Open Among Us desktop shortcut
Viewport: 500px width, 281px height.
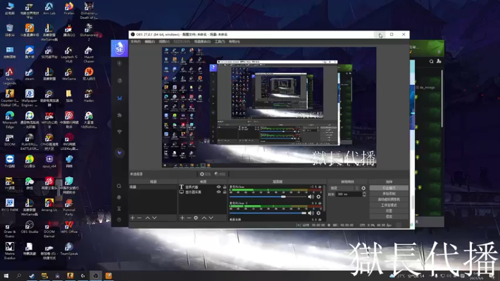(49, 205)
